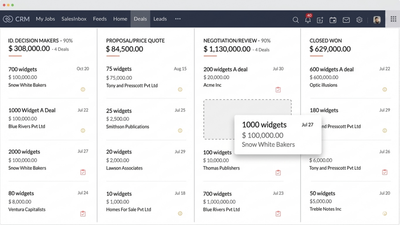Open the 1000 Widget A Deal card
400x225 pixels.
tap(32, 110)
